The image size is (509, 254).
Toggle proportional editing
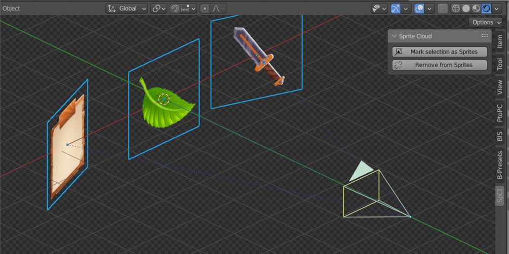pos(205,9)
